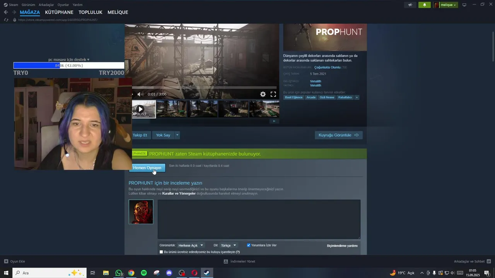Open Biçimlendirme yardımı link
This screenshot has height=278, width=495.
342,246
